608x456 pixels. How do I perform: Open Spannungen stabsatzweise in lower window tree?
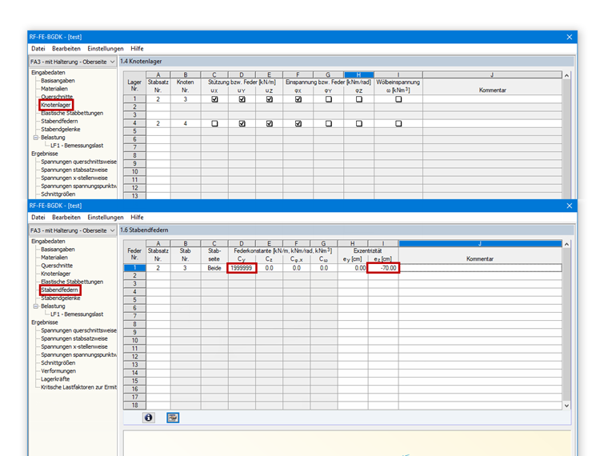74,338
